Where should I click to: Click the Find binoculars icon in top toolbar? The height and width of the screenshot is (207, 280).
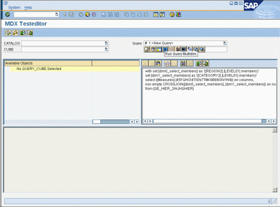point(110,14)
